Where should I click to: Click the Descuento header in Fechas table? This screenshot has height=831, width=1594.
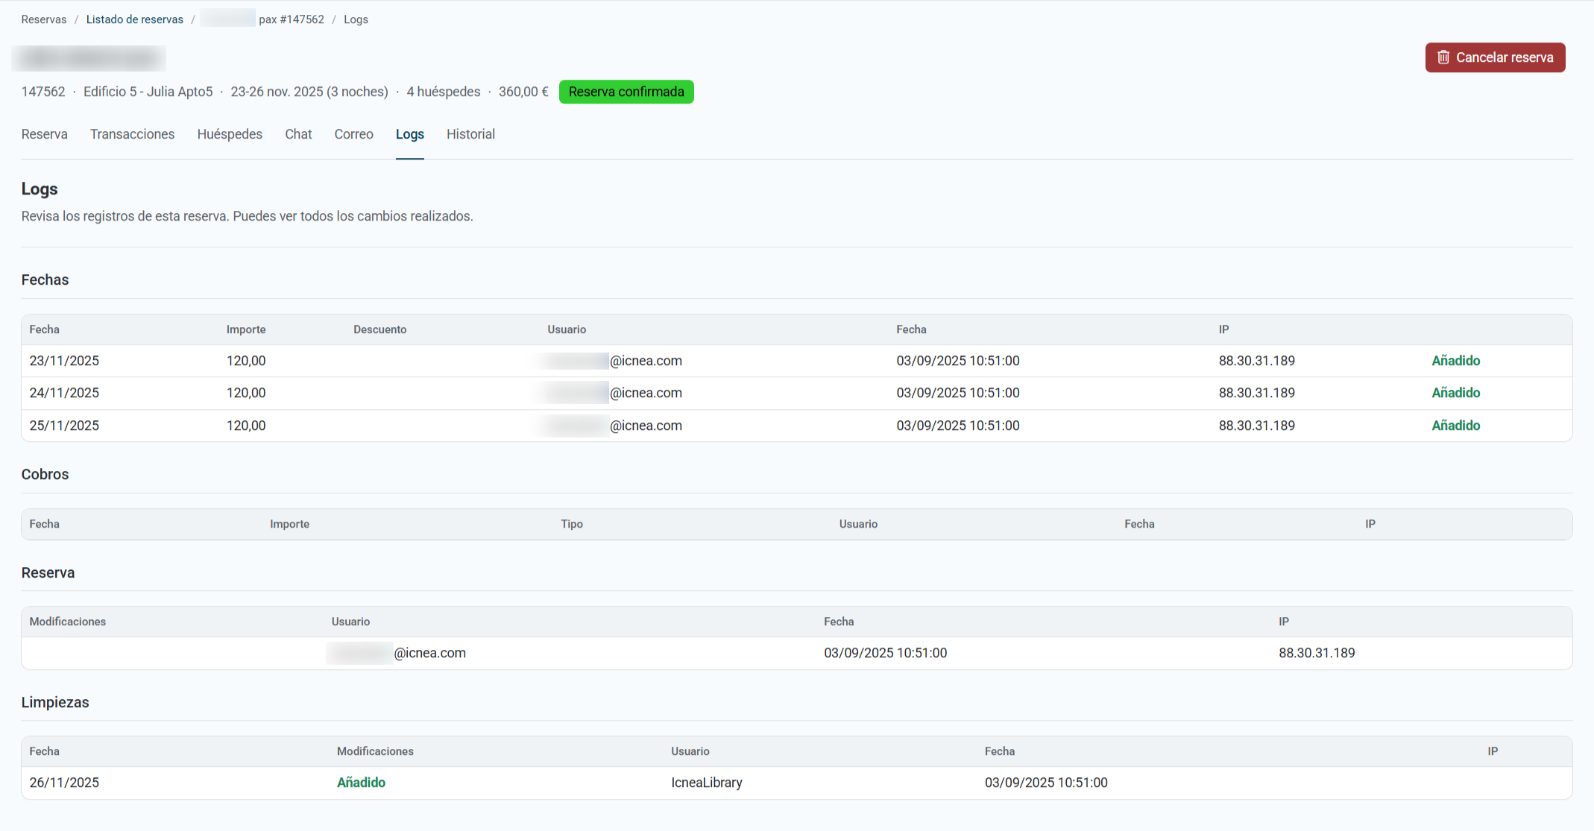379,329
